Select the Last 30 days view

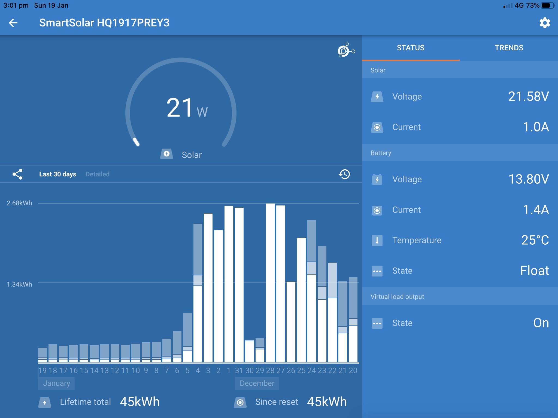coord(57,174)
